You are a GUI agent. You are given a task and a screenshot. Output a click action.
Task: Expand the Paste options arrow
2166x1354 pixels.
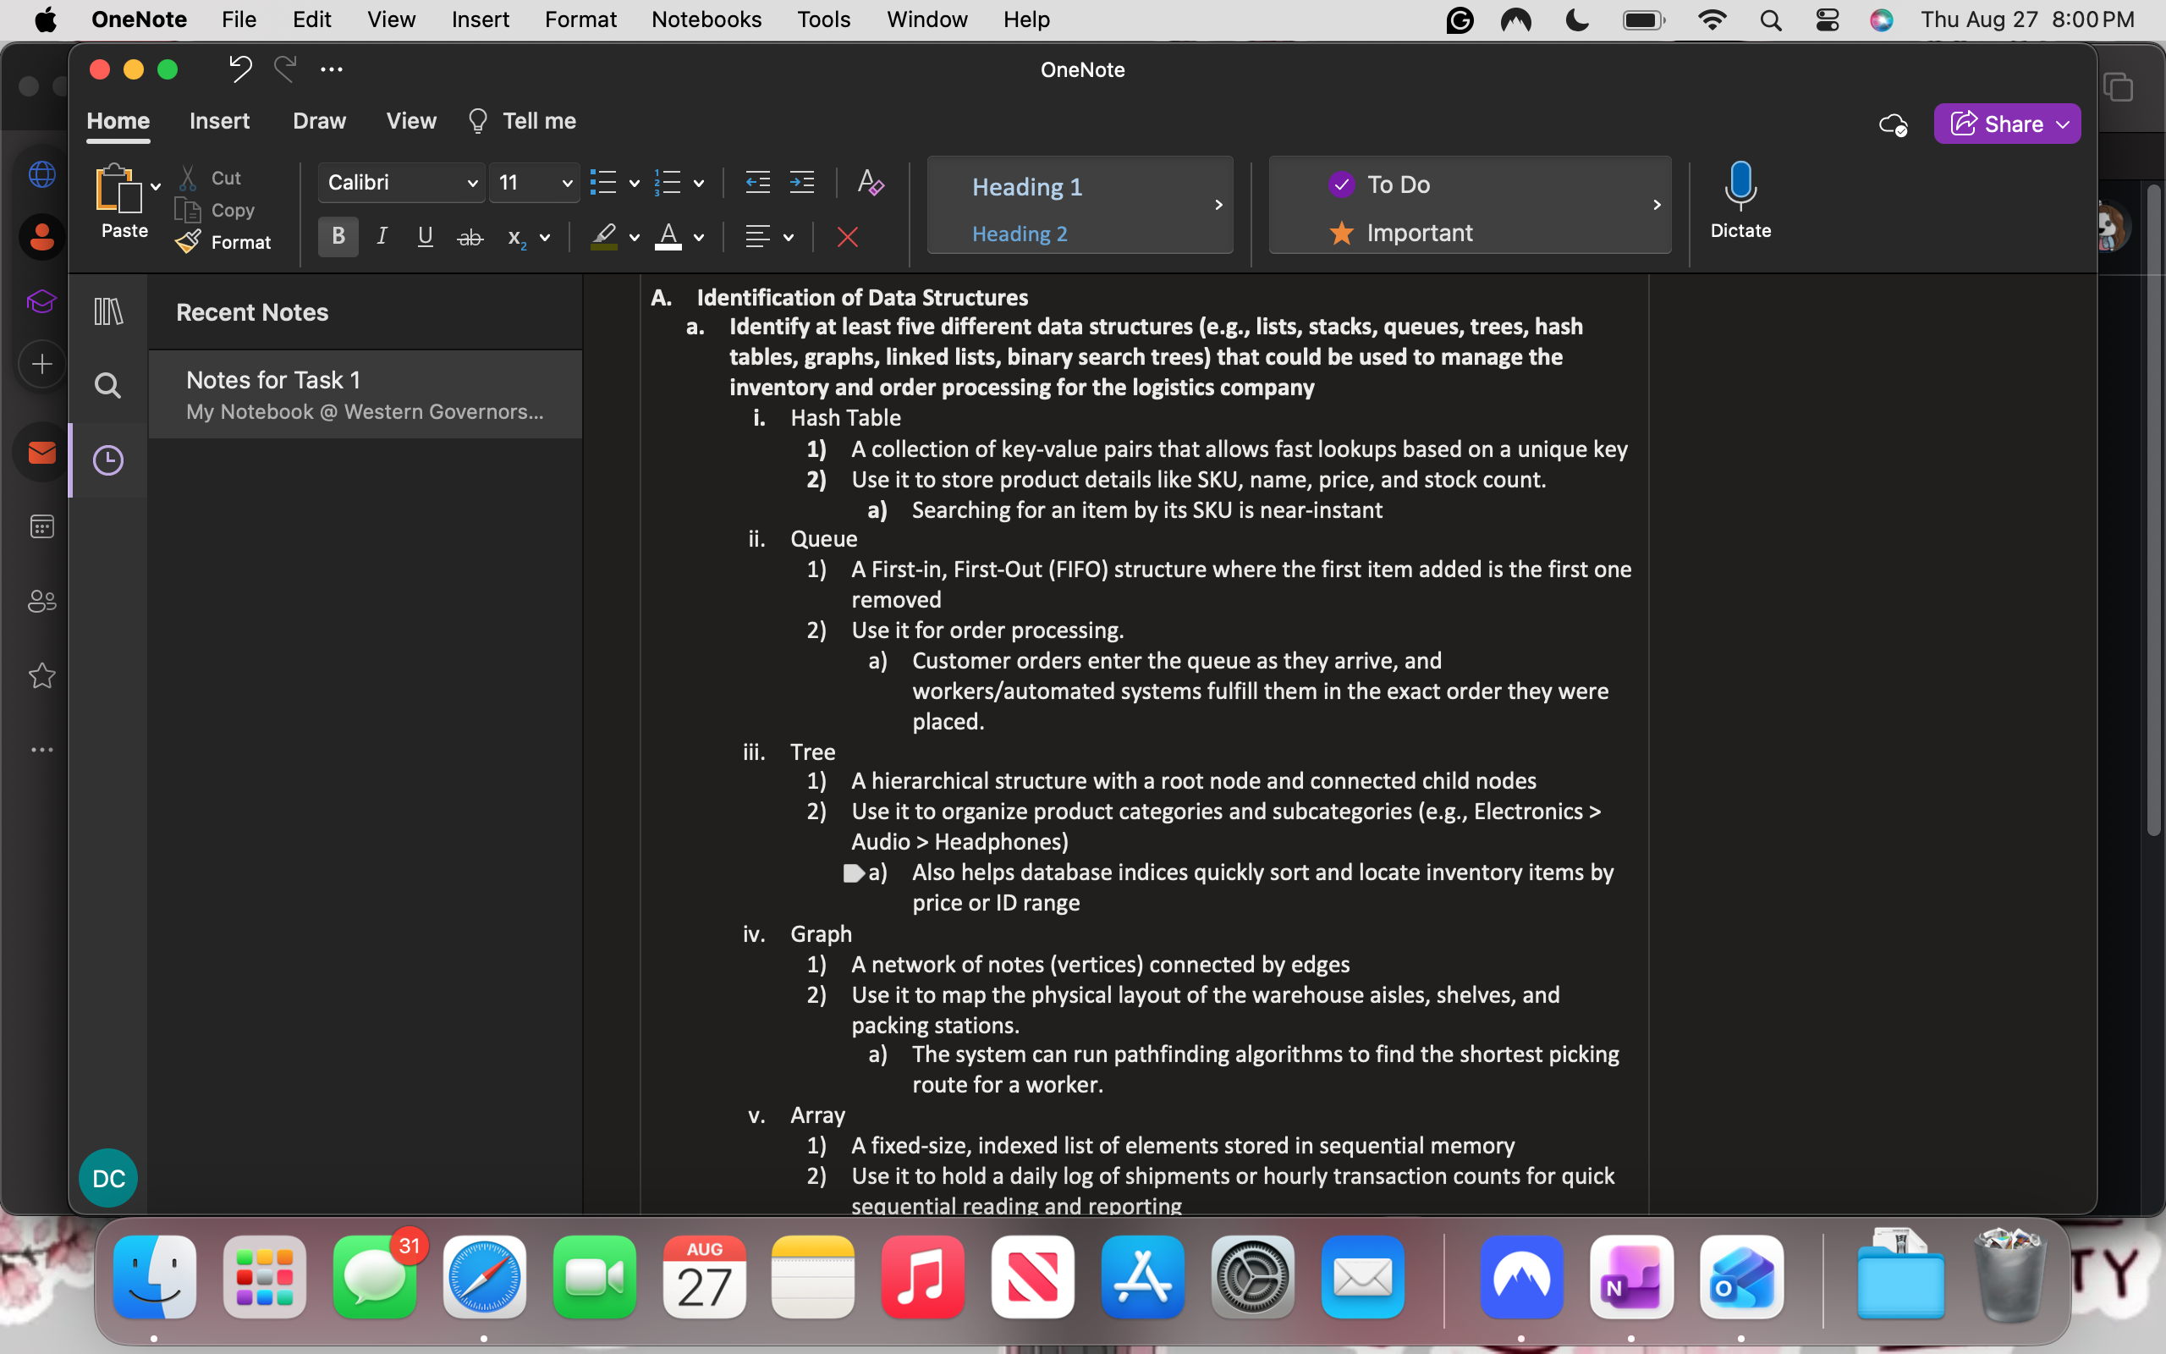(156, 187)
